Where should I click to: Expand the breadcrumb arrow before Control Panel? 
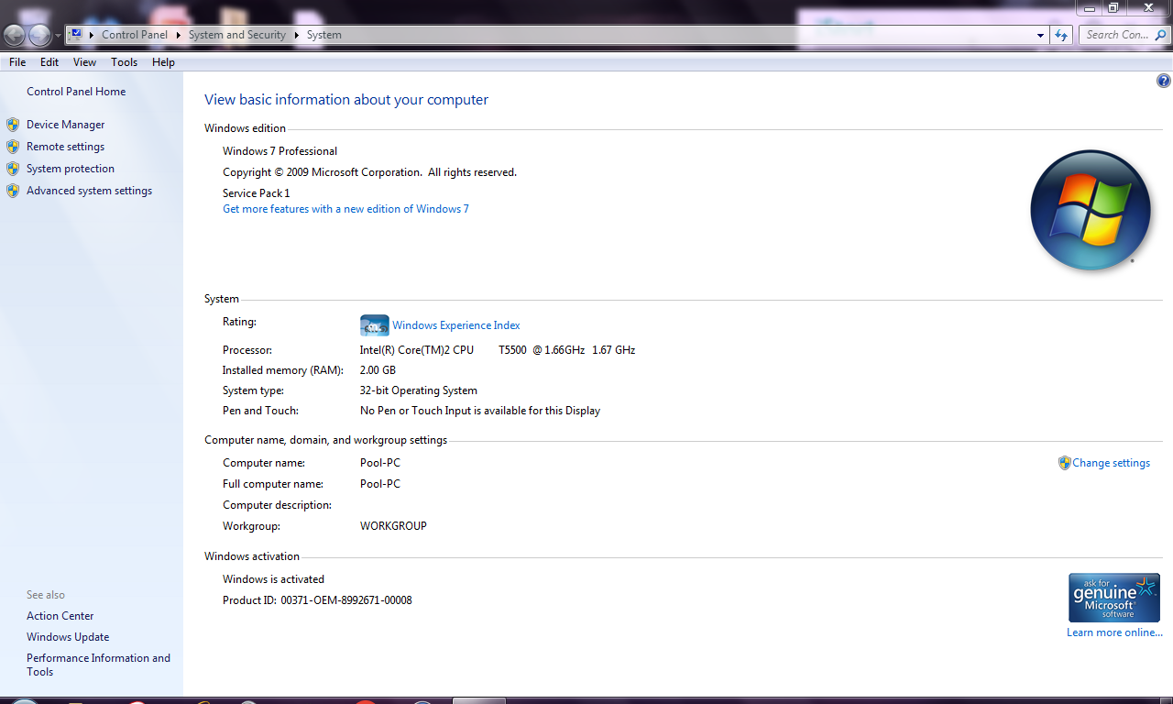[92, 35]
